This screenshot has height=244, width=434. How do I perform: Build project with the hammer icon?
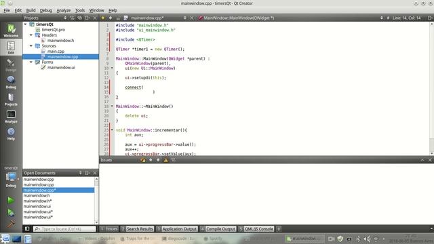11,224
